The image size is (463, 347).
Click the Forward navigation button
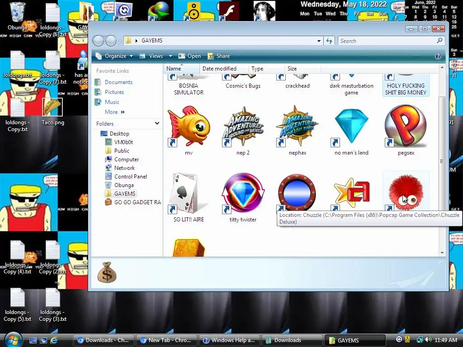[x=111, y=41]
